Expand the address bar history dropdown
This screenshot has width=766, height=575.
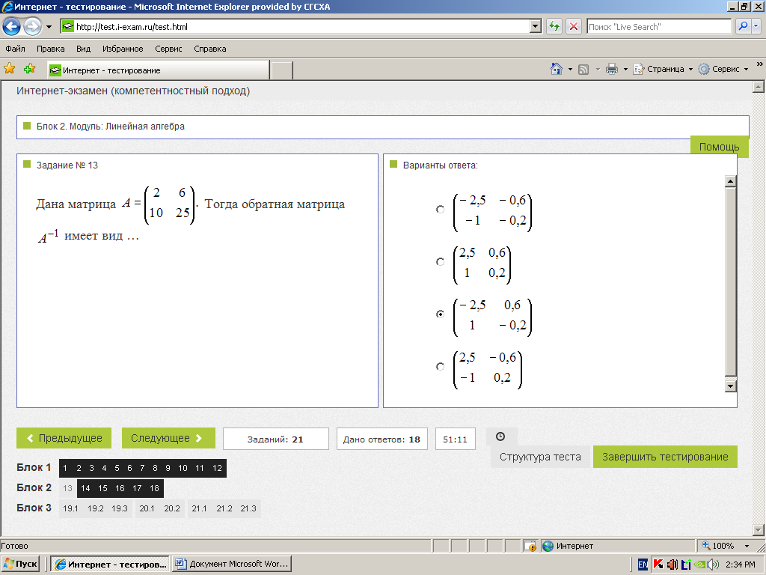click(x=536, y=26)
